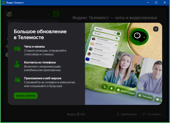Click the Telemost camera logo in the promo image
This screenshot has height=123, width=170.
pyautogui.click(x=139, y=37)
